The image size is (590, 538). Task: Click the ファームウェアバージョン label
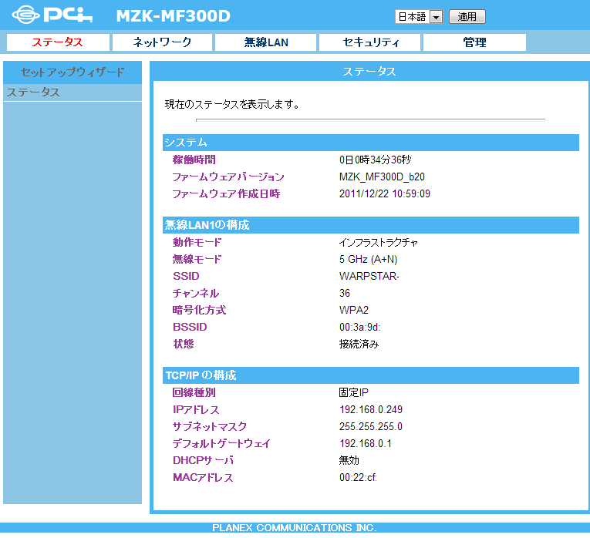[228, 177]
